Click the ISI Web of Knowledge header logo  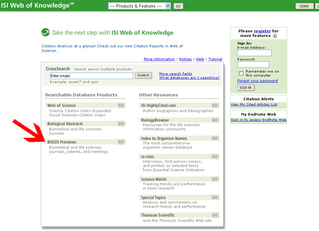37,5
